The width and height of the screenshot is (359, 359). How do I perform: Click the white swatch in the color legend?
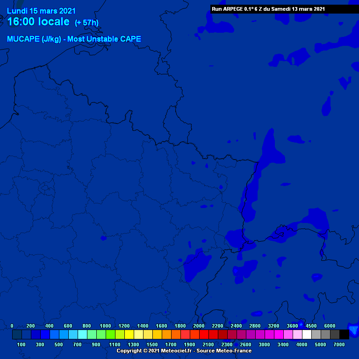pos(307,335)
